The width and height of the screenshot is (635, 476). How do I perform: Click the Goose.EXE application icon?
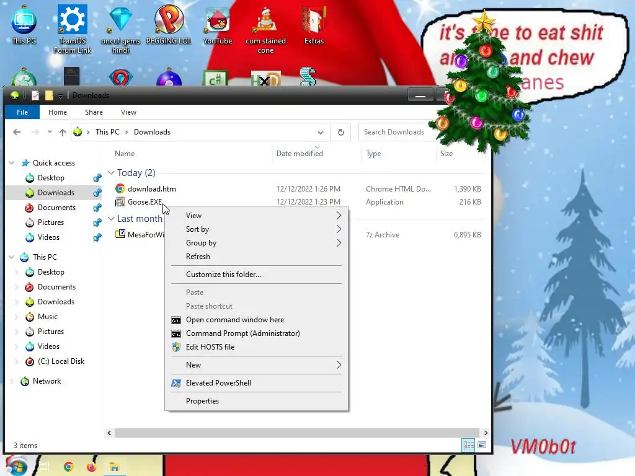tap(120, 201)
